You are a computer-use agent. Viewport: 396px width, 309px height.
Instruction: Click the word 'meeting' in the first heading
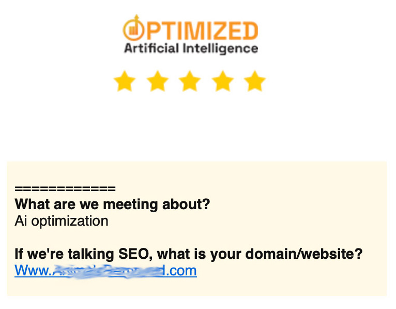(128, 204)
